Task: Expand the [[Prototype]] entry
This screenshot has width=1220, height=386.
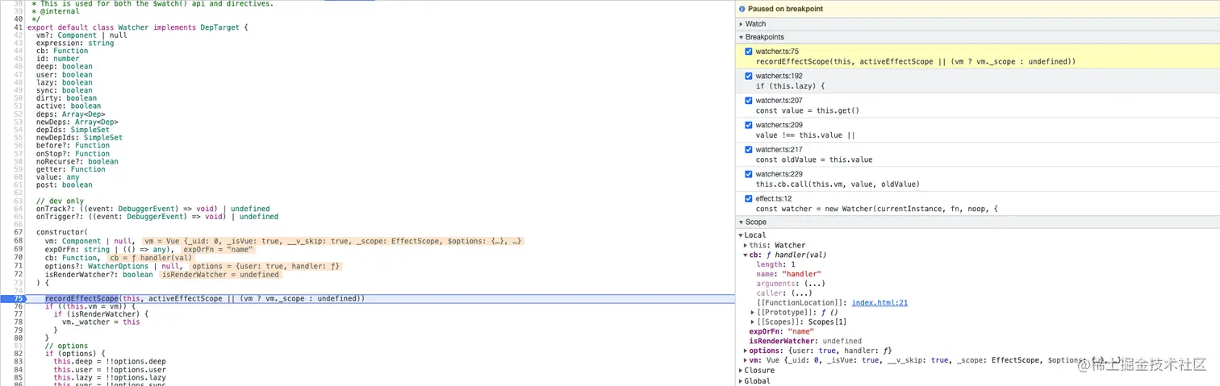Action: click(x=753, y=312)
